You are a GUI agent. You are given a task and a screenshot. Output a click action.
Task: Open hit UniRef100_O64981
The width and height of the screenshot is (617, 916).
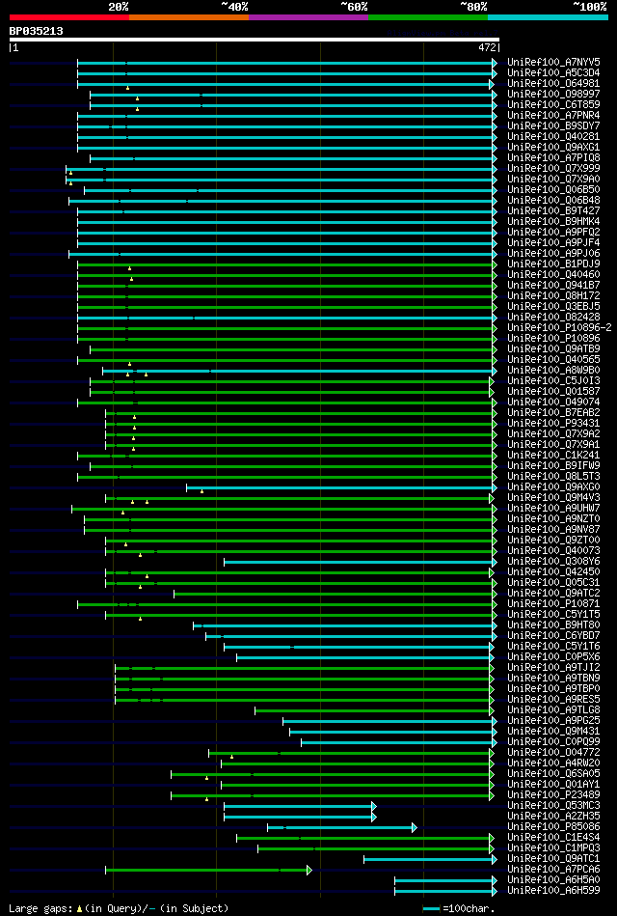(553, 84)
